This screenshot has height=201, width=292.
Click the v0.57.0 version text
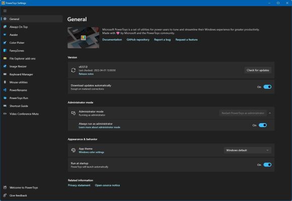point(83,67)
